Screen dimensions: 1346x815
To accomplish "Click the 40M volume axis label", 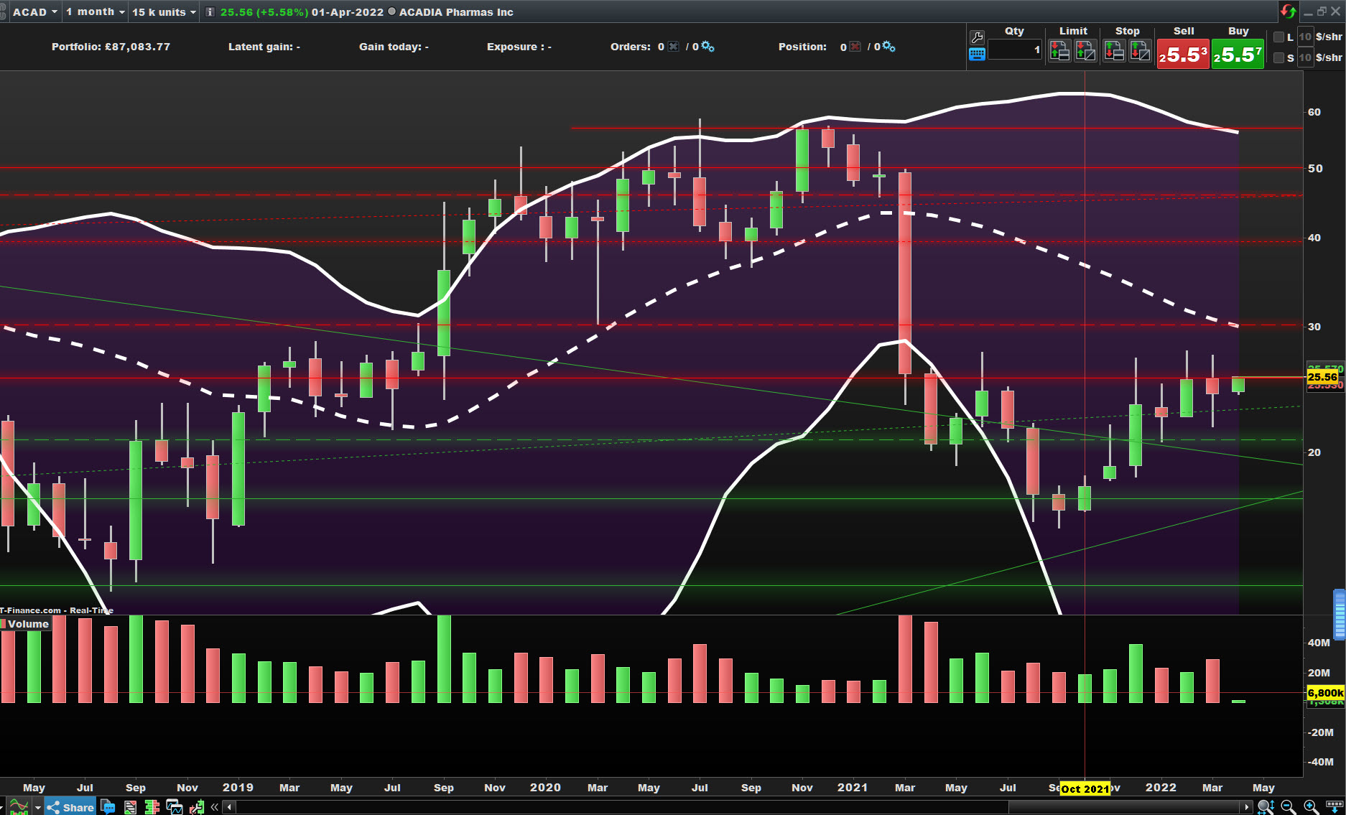I will 1319,643.
